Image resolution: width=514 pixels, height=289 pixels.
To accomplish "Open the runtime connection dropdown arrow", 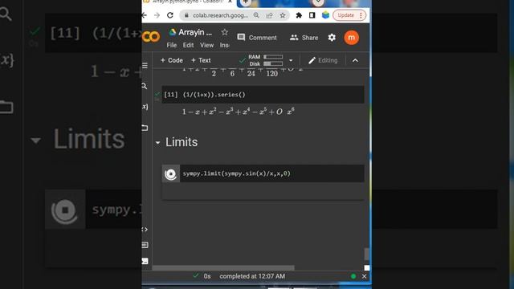I will coord(291,60).
